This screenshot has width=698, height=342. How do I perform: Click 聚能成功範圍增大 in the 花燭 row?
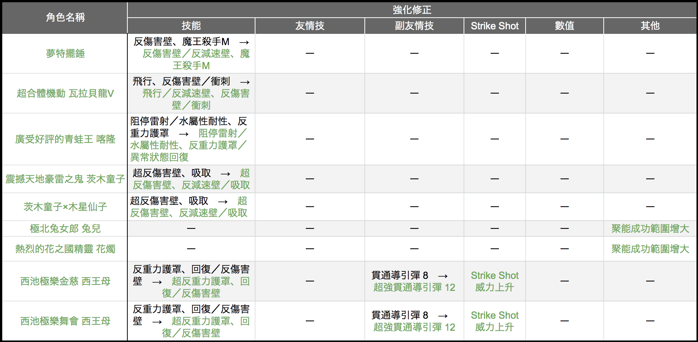[650, 249]
